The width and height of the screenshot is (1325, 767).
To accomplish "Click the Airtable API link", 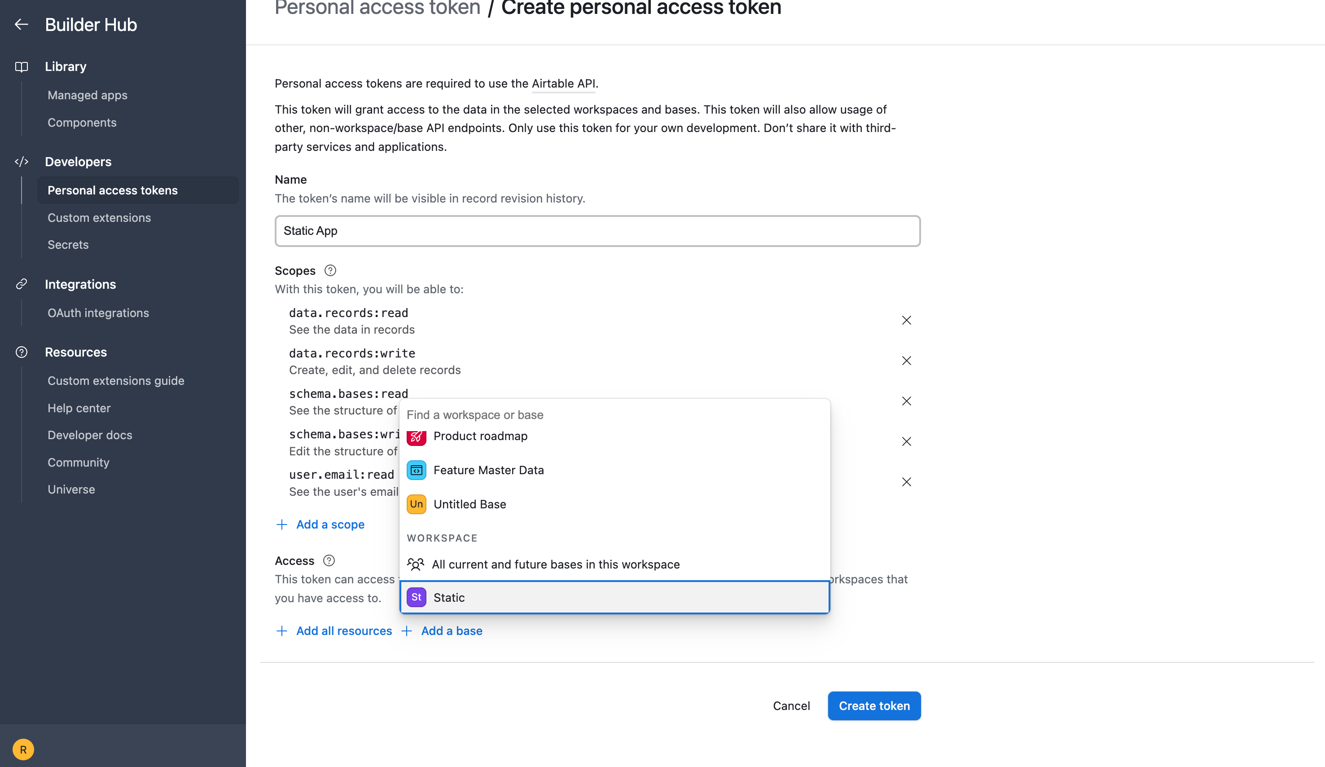I will (563, 84).
